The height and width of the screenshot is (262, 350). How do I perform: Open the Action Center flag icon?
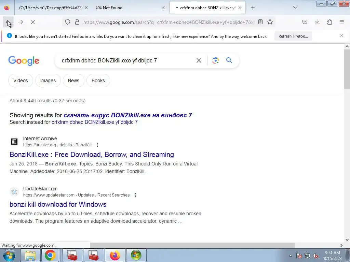tap(299, 256)
